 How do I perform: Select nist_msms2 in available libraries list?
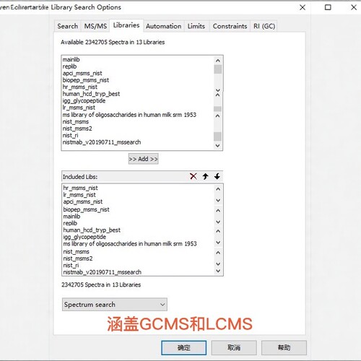click(77, 129)
